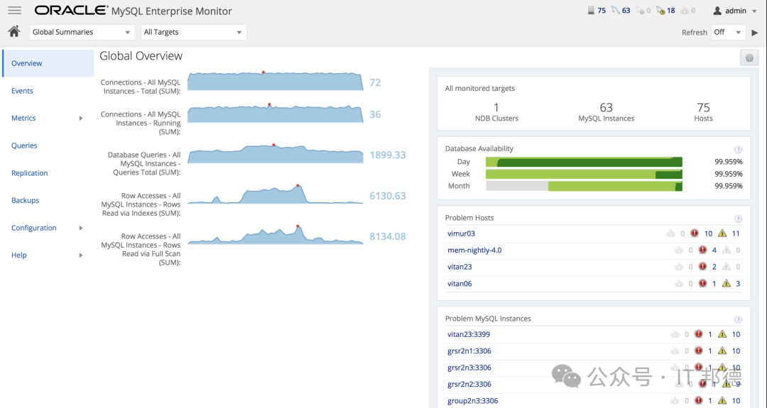This screenshot has width=767, height=408.
Task: Open the mem-nightly-4.0 host link
Action: [474, 250]
